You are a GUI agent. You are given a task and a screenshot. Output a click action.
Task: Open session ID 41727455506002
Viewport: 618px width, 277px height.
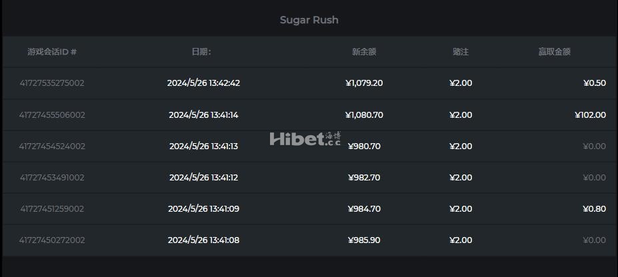coord(52,115)
